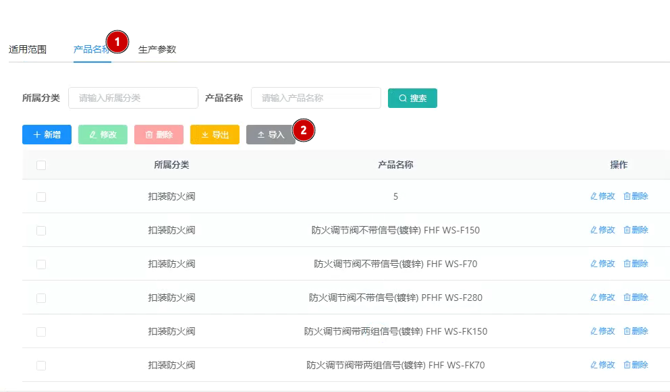Open the 生产参数 tab

click(157, 49)
